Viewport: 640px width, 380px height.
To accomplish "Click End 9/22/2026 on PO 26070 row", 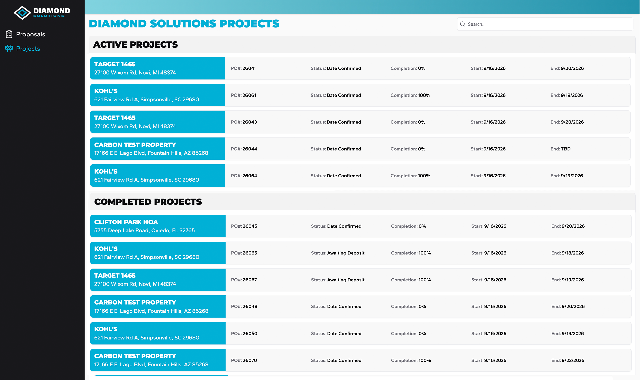I will pos(568,360).
